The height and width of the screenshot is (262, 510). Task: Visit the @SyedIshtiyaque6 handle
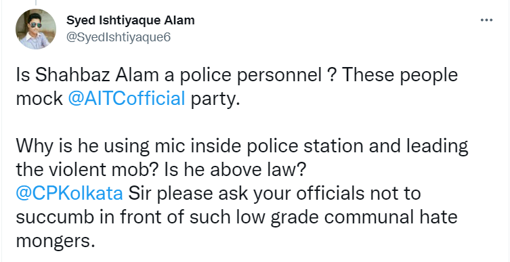click(119, 37)
